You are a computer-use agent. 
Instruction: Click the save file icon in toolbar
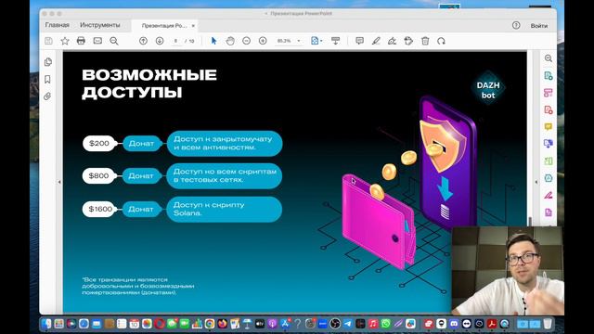point(48,41)
